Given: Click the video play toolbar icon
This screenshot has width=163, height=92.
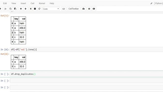Looking at the screenshot, I should click(94, 9).
